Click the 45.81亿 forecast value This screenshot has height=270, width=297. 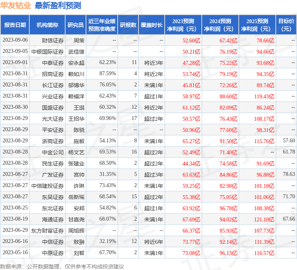pos(191,85)
